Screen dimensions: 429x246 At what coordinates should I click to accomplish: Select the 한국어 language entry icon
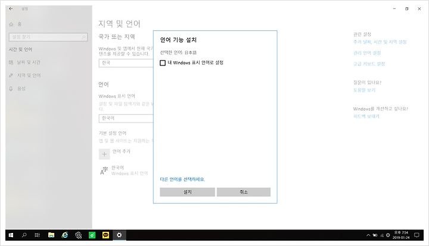pos(104,170)
